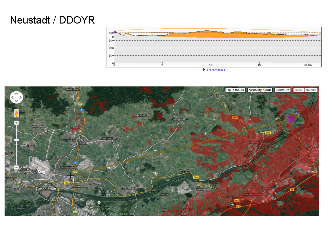Click the Parameters link below the profile
This screenshot has height=229, width=330.
(216, 70)
